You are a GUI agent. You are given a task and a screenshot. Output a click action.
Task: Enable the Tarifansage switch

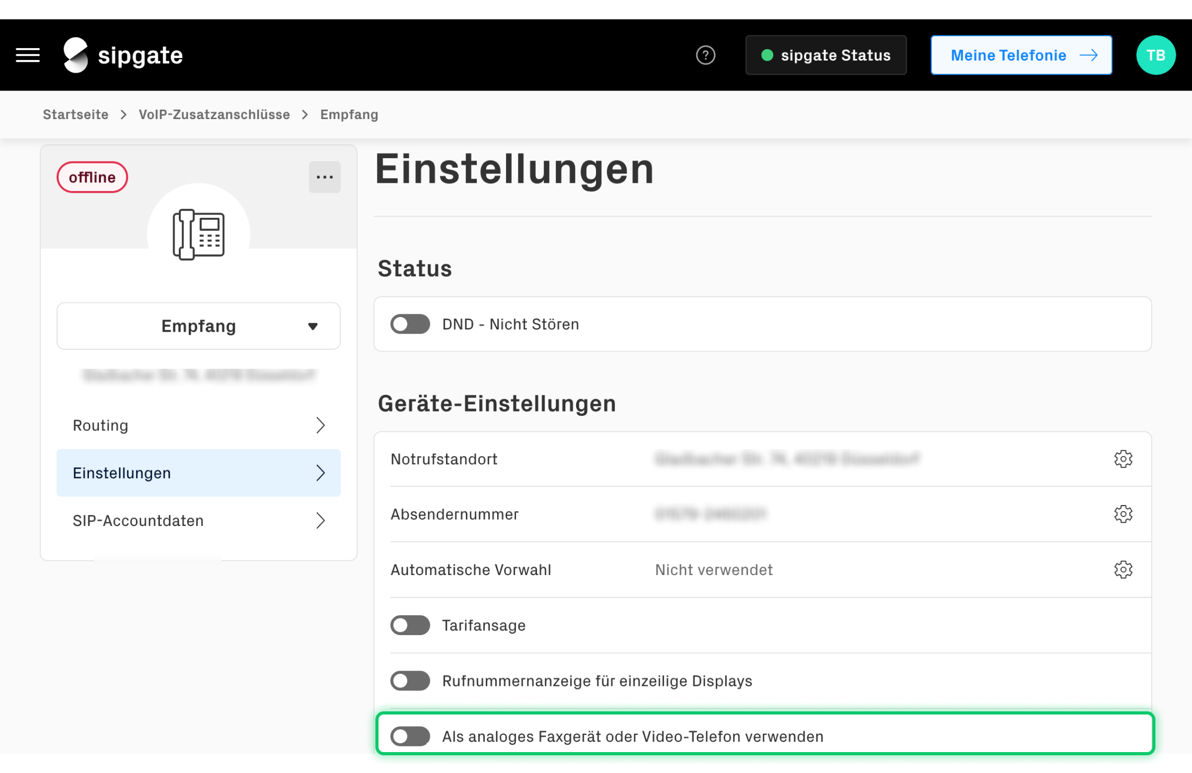[410, 625]
